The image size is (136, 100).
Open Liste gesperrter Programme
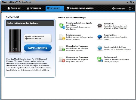[77, 57]
